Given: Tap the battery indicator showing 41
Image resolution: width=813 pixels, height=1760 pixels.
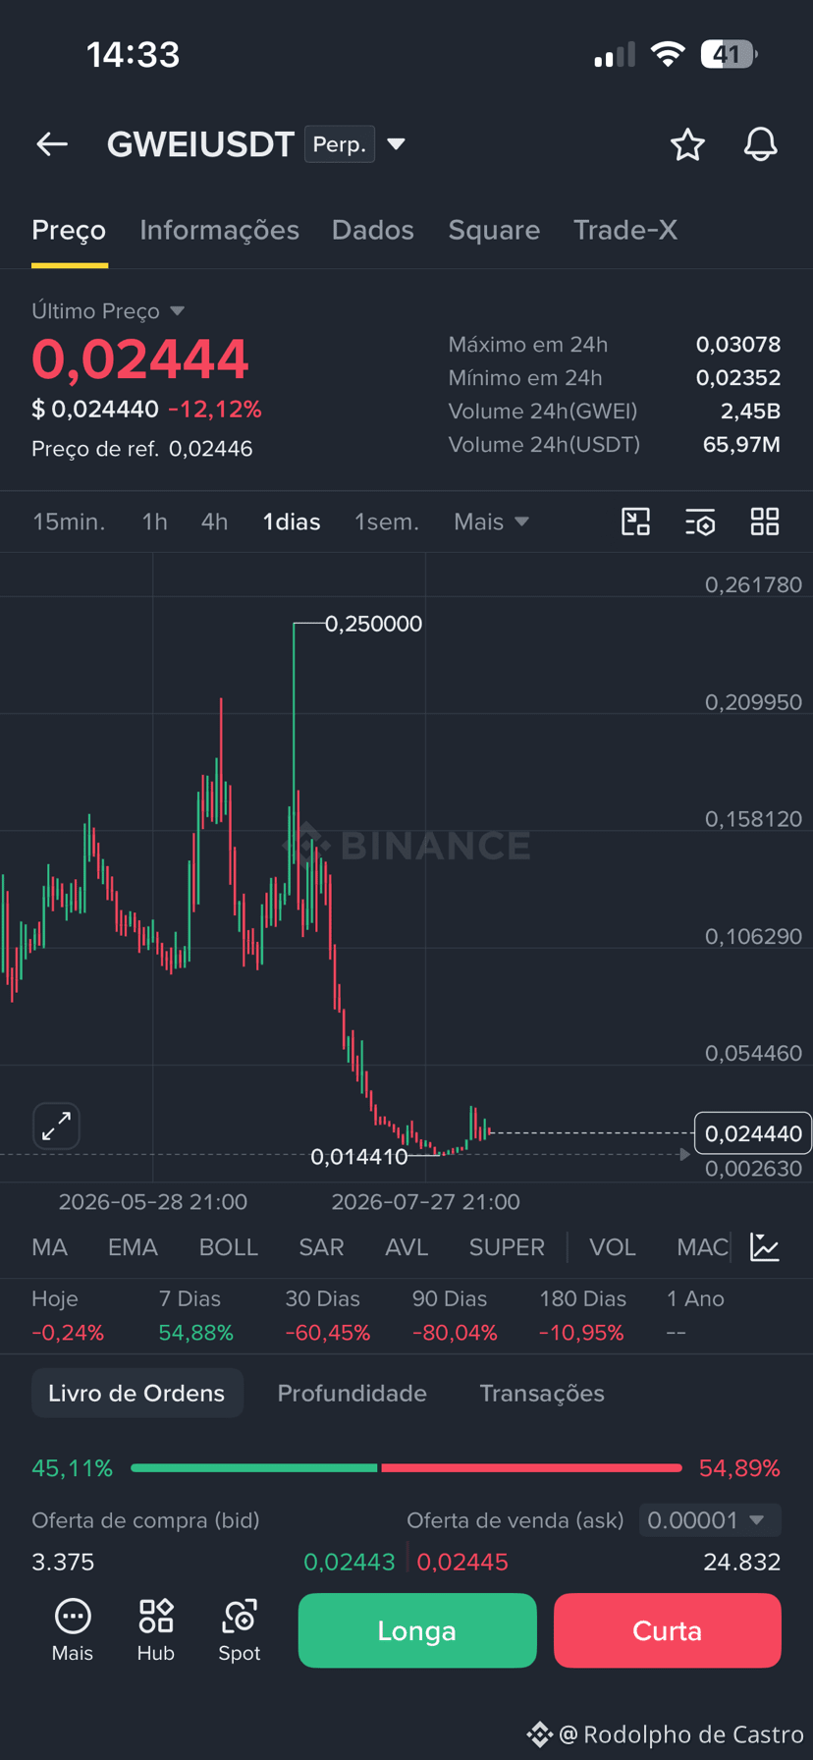Looking at the screenshot, I should (729, 54).
